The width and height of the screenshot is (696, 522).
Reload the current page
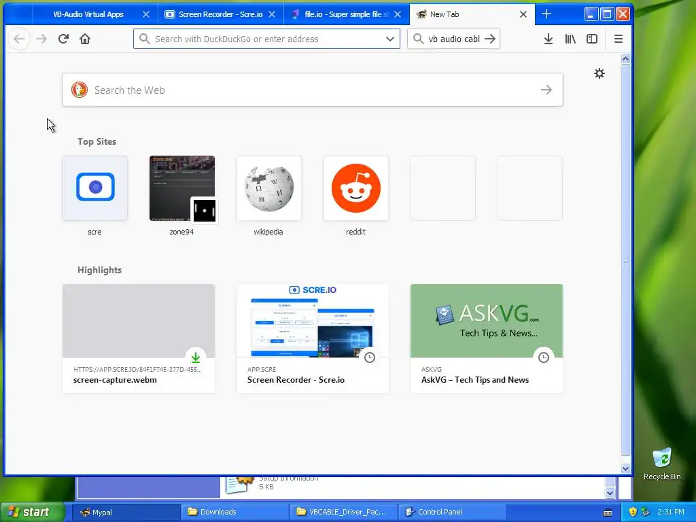63,39
